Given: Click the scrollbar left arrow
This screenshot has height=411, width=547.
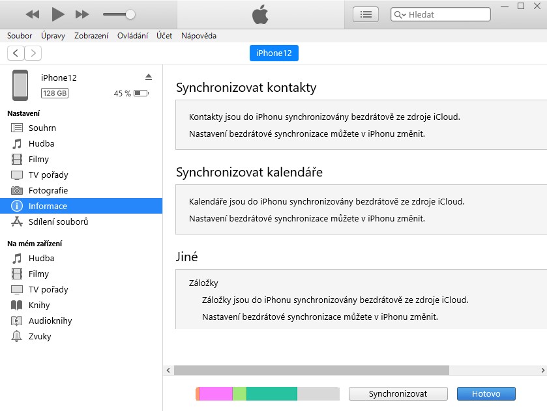Looking at the screenshot, I should click(168, 370).
